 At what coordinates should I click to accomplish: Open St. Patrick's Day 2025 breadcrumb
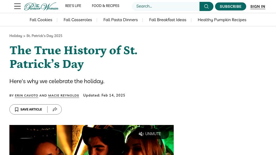[x=44, y=36]
